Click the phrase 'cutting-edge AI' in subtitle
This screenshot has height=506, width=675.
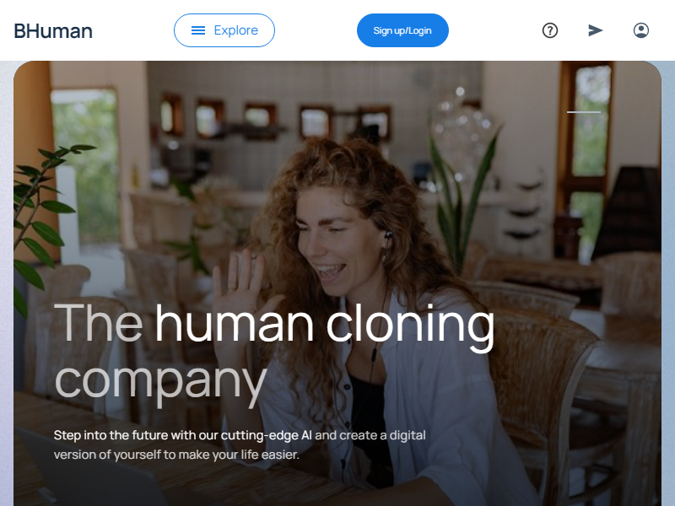267,435
